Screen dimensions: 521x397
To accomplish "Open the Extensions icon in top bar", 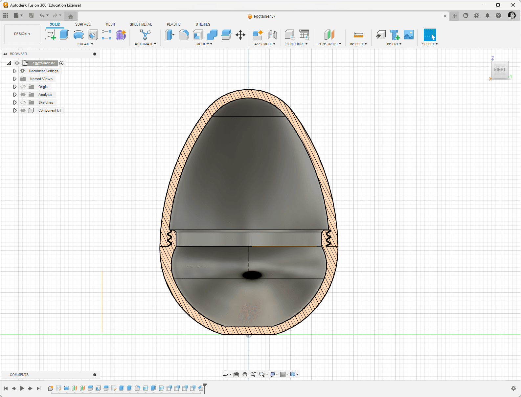I will [466, 15].
